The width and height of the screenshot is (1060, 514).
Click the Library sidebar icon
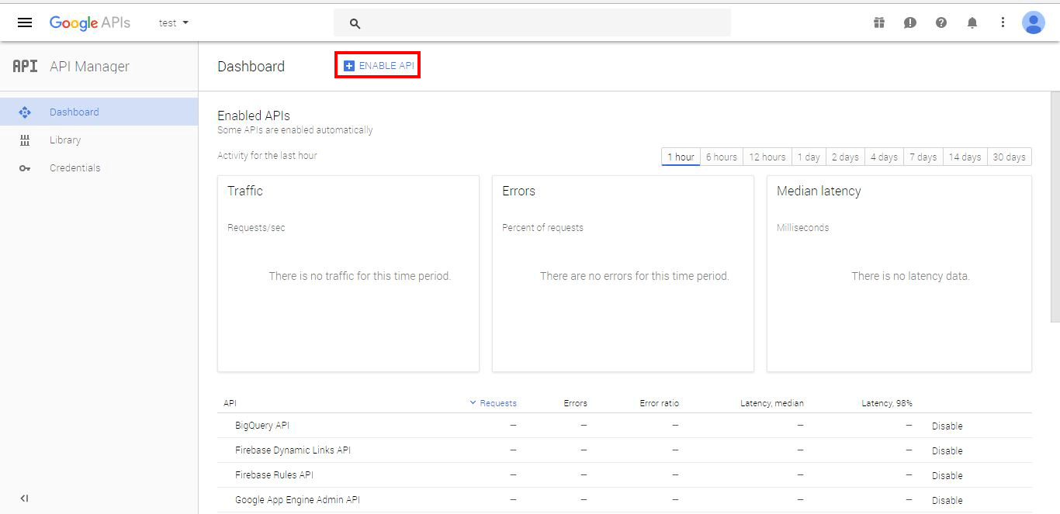[24, 140]
